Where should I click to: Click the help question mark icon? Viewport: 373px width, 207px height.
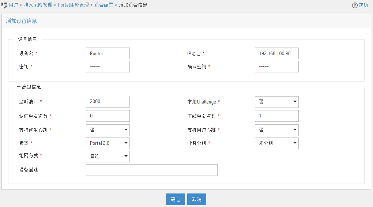click(x=354, y=5)
